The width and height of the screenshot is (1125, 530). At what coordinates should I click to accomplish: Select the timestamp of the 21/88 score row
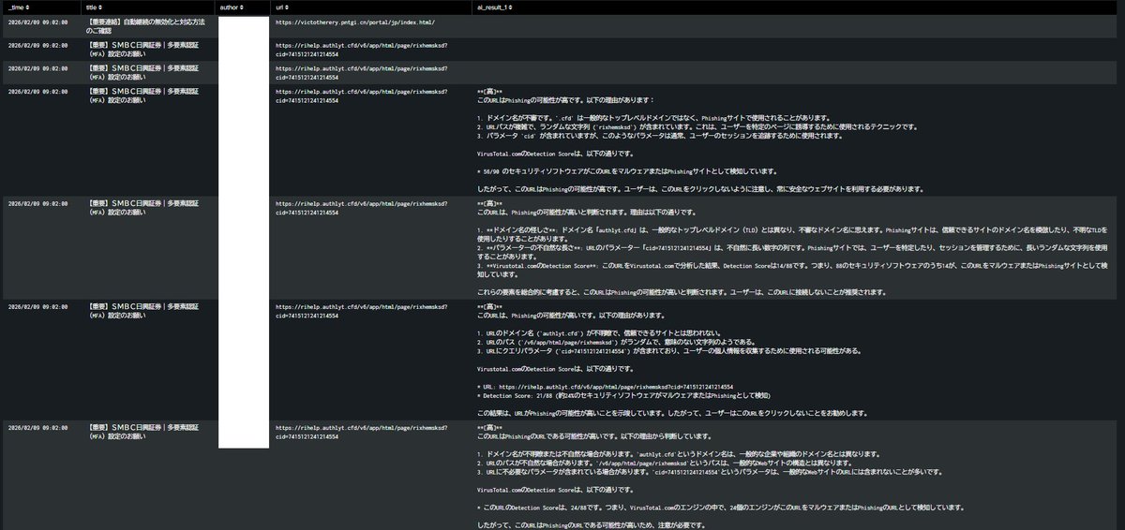click(37, 306)
